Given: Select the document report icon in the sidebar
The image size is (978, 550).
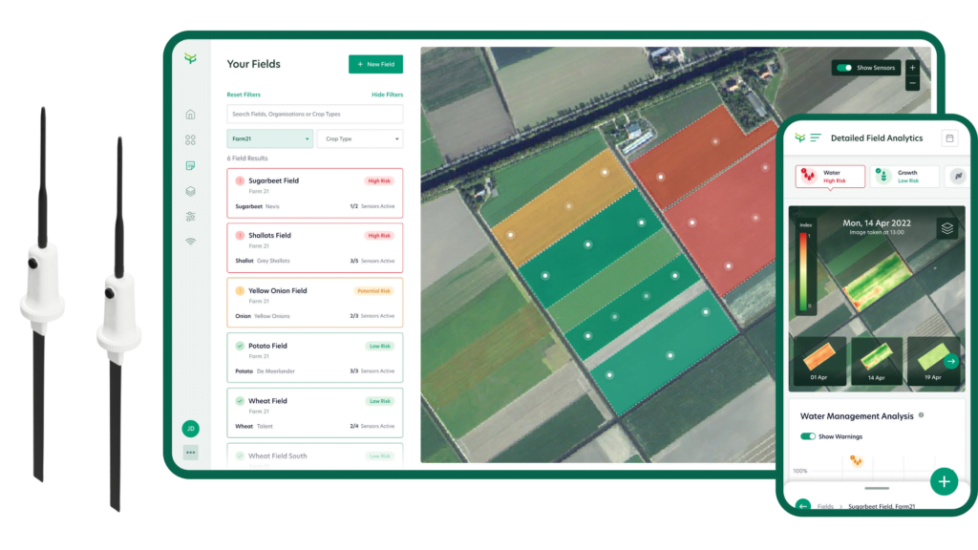Looking at the screenshot, I should (190, 164).
